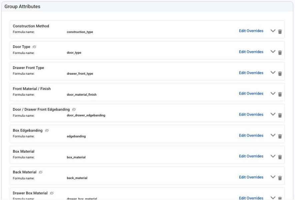Delete the Box Material attribute
The height and width of the screenshot is (200, 295).
click(x=280, y=157)
